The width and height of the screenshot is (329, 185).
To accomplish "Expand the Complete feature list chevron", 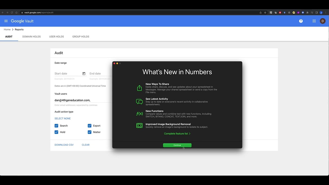I will click(x=190, y=134).
